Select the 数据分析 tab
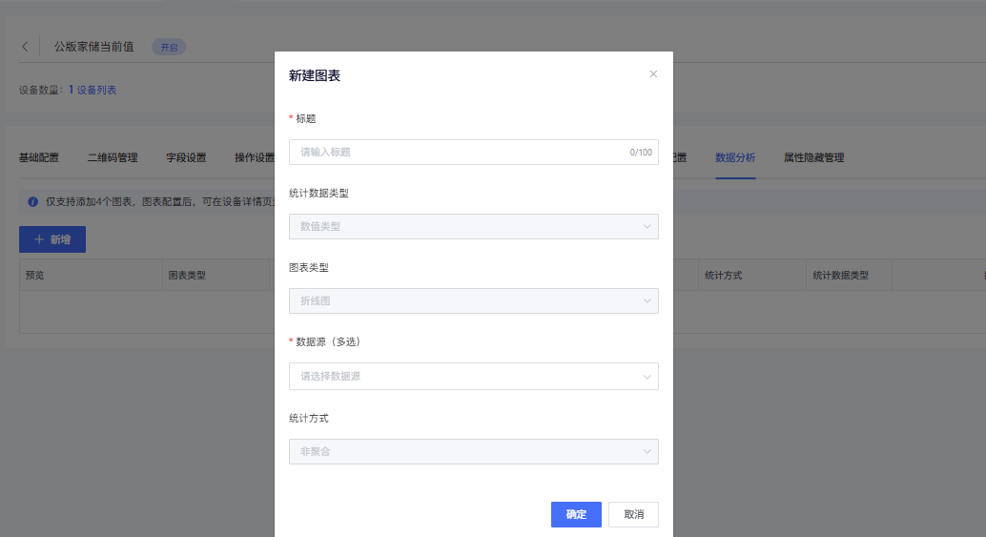This screenshot has height=537, width=986. (x=735, y=158)
